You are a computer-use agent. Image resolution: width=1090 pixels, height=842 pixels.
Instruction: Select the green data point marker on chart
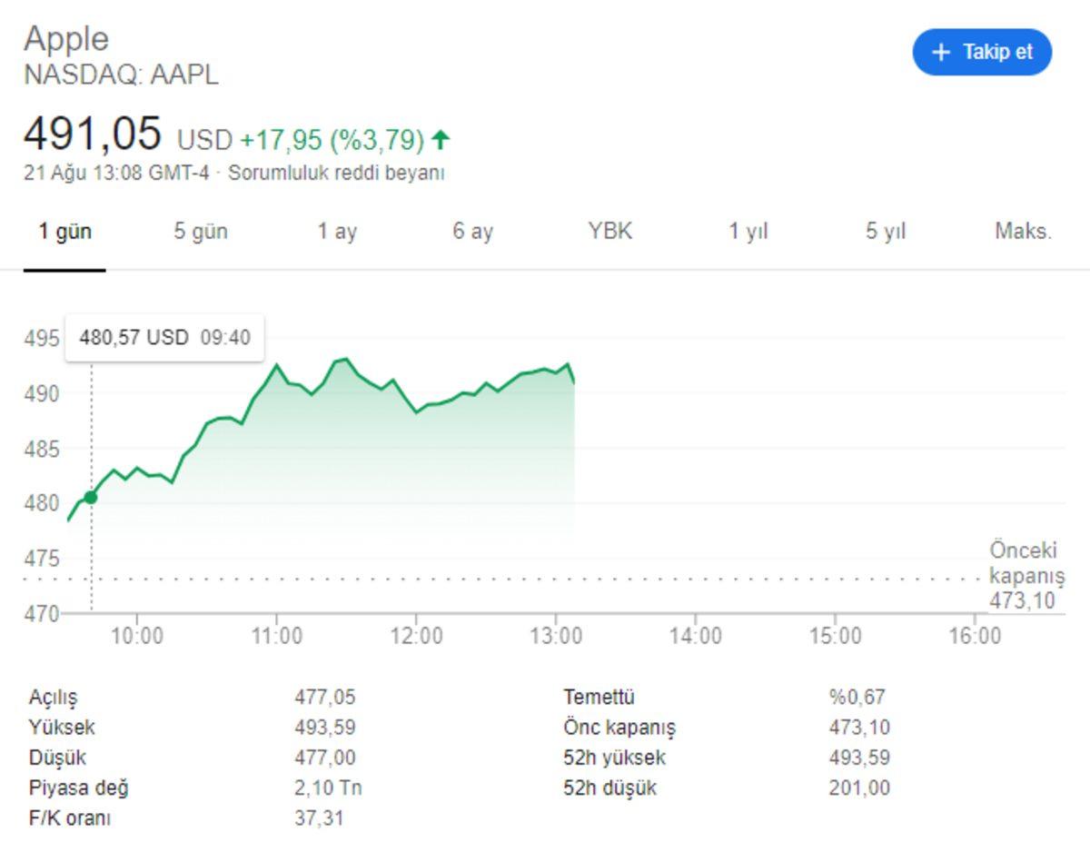pyautogui.click(x=91, y=496)
